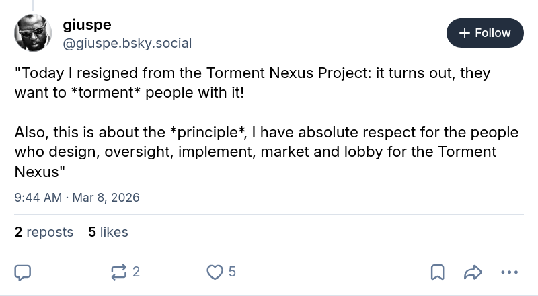Share the post using the arrow icon
Image resolution: width=538 pixels, height=296 pixels.
point(473,272)
